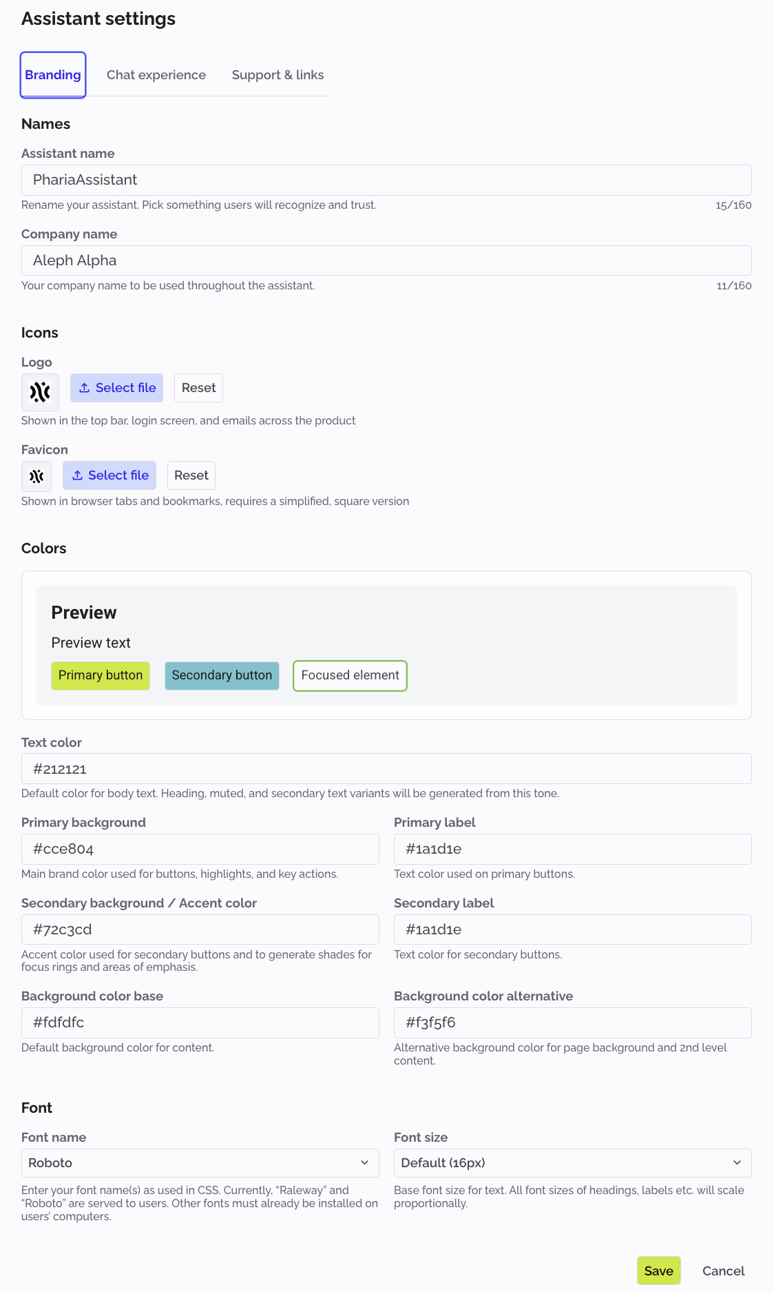The width and height of the screenshot is (774, 1294).
Task: Expand the Roboto font selector chevron
Action: (x=366, y=1162)
